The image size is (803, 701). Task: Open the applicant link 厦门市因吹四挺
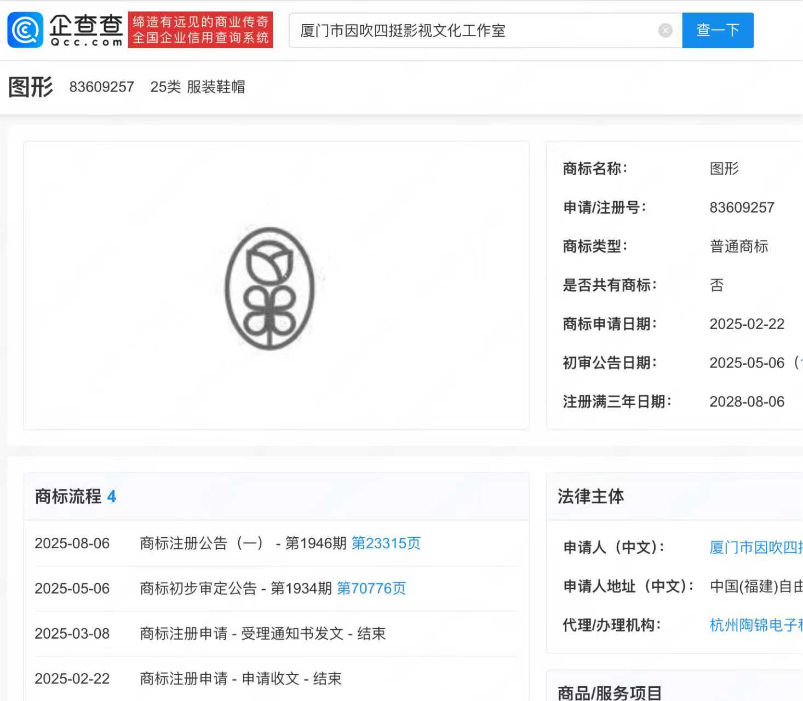(x=755, y=547)
